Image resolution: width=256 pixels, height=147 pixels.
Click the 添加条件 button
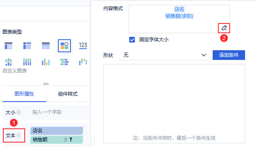pos(229,55)
